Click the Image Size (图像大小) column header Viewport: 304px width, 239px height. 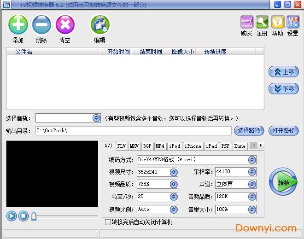[x=180, y=52]
